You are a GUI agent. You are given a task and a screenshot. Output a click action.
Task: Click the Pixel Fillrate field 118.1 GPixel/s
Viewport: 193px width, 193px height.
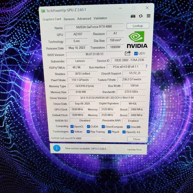[x=80, y=80]
